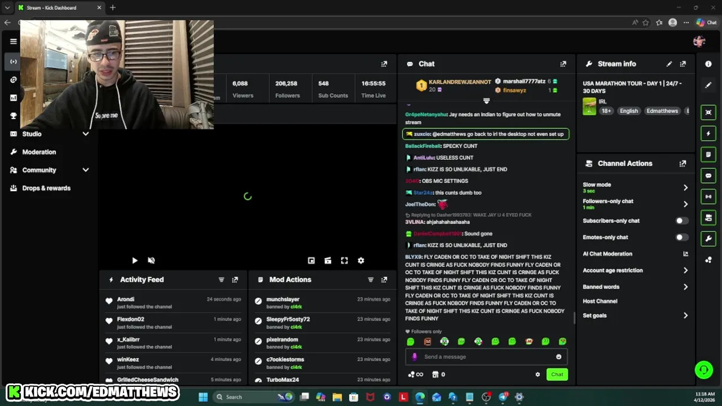Expand the Community menu section
This screenshot has height=406, width=722.
(x=86, y=170)
